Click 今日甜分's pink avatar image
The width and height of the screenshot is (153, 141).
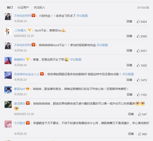coord(8,124)
